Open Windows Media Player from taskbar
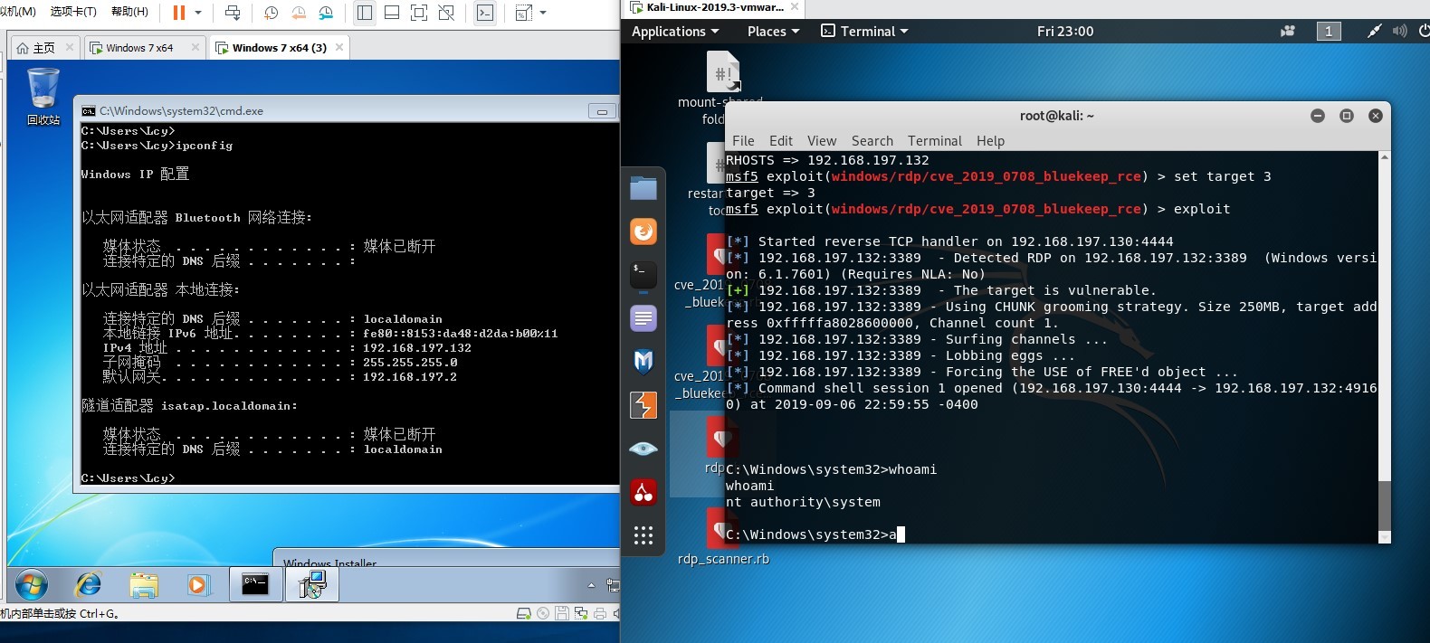 tap(197, 585)
